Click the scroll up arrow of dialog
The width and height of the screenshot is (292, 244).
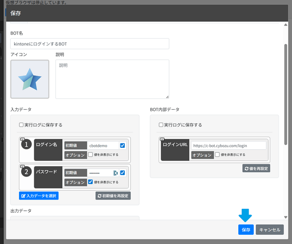tap(286, 25)
